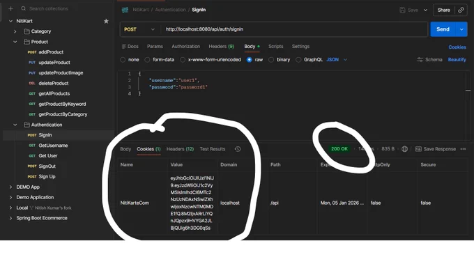Open the Docs tab
The width and height of the screenshot is (474, 257).
[130, 46]
